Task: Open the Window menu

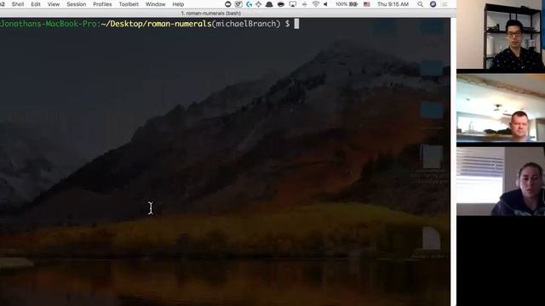Action: 155,4
